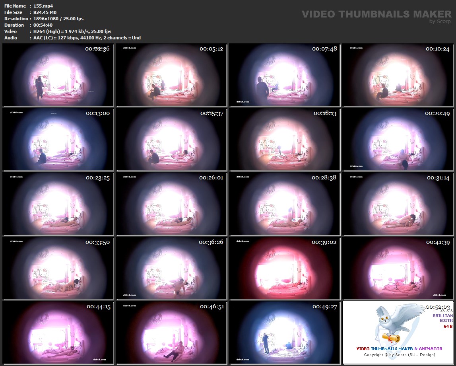Select the thumbnail stamped 00:28:38
Screen dimensions: 456x366
[x=285, y=204]
